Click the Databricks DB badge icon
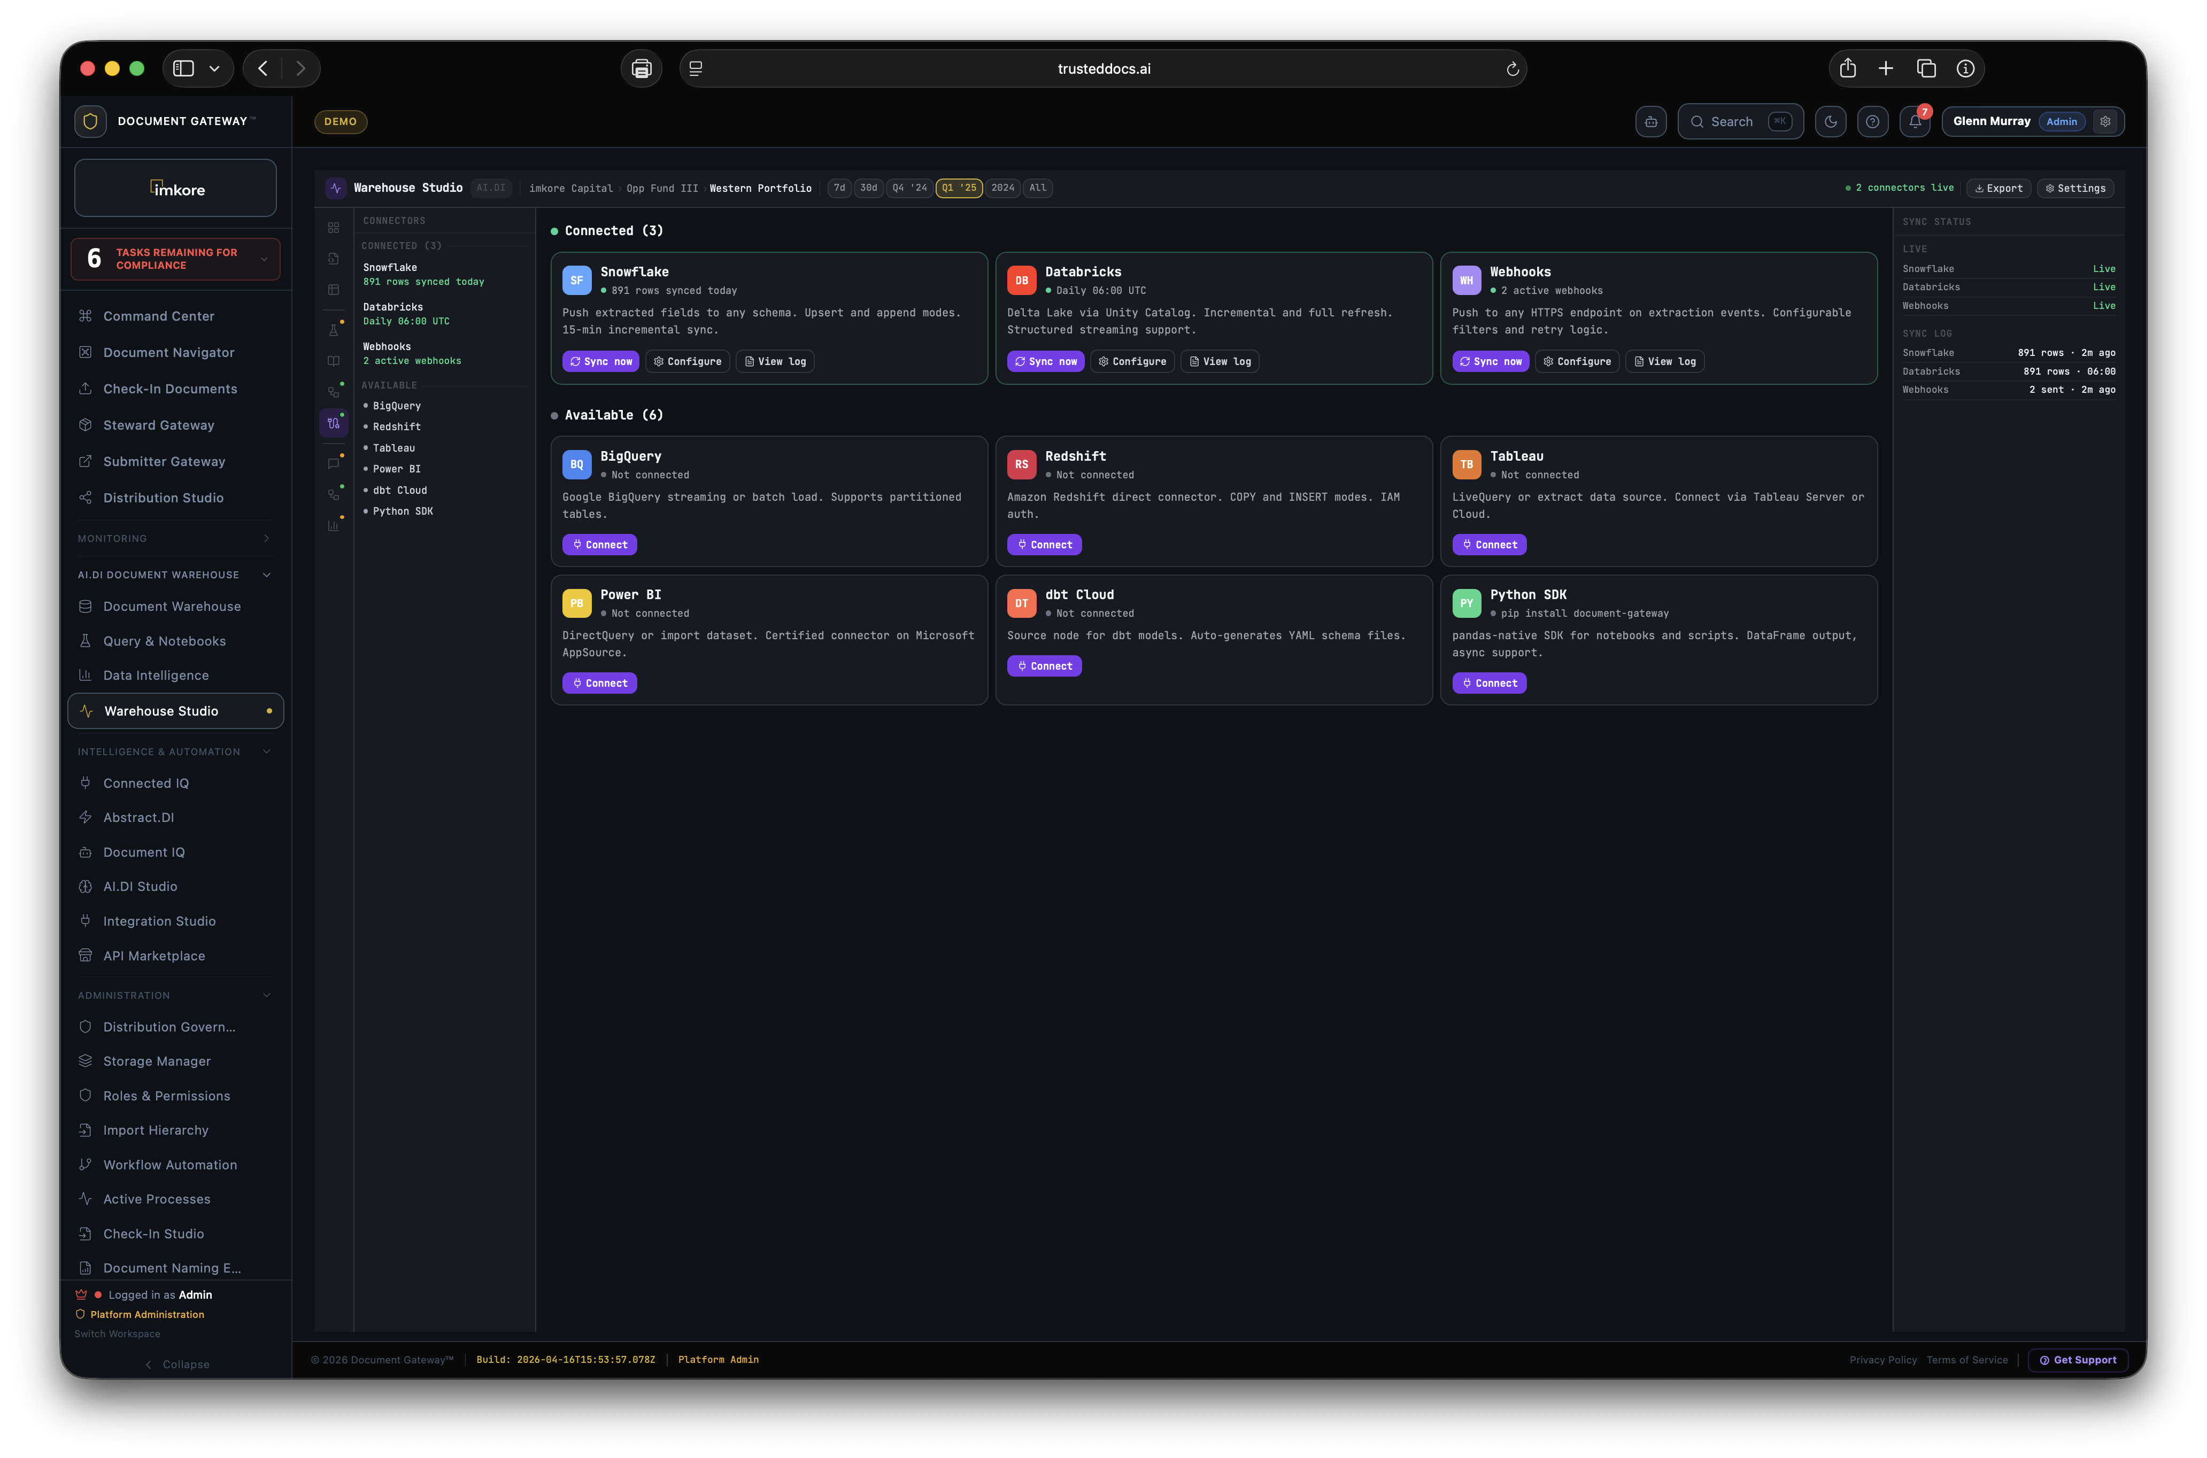2207x1458 pixels. click(1021, 280)
